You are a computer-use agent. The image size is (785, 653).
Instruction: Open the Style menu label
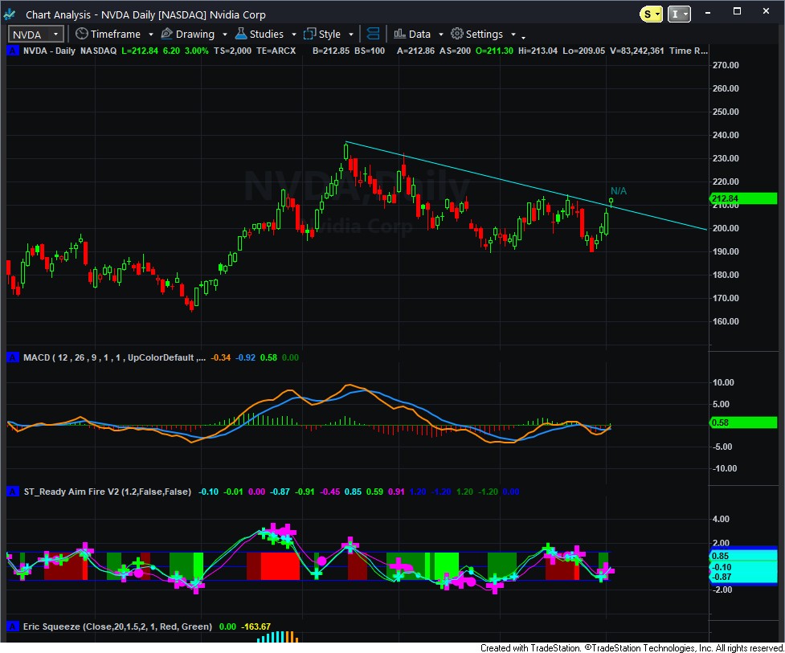pyautogui.click(x=329, y=34)
